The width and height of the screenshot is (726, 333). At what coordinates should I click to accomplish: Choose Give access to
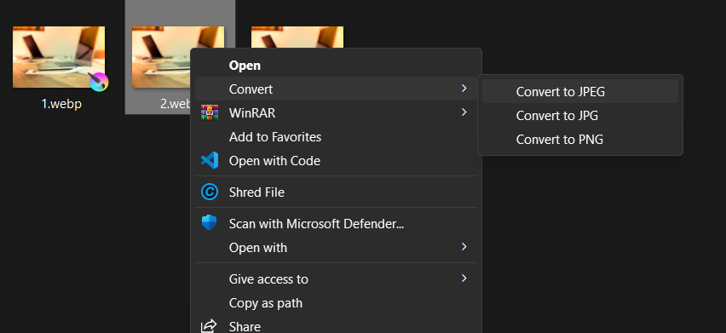[336, 278]
